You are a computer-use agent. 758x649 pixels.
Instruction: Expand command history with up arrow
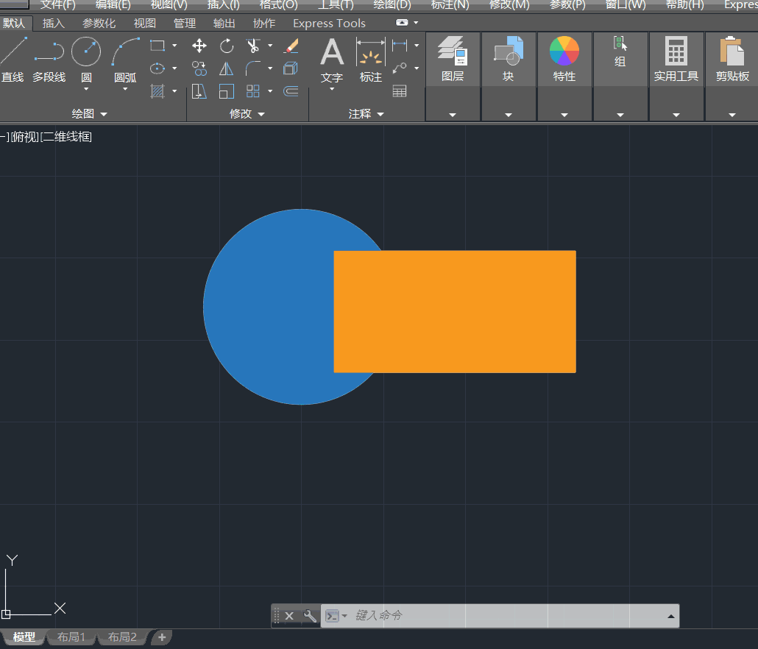(x=671, y=616)
